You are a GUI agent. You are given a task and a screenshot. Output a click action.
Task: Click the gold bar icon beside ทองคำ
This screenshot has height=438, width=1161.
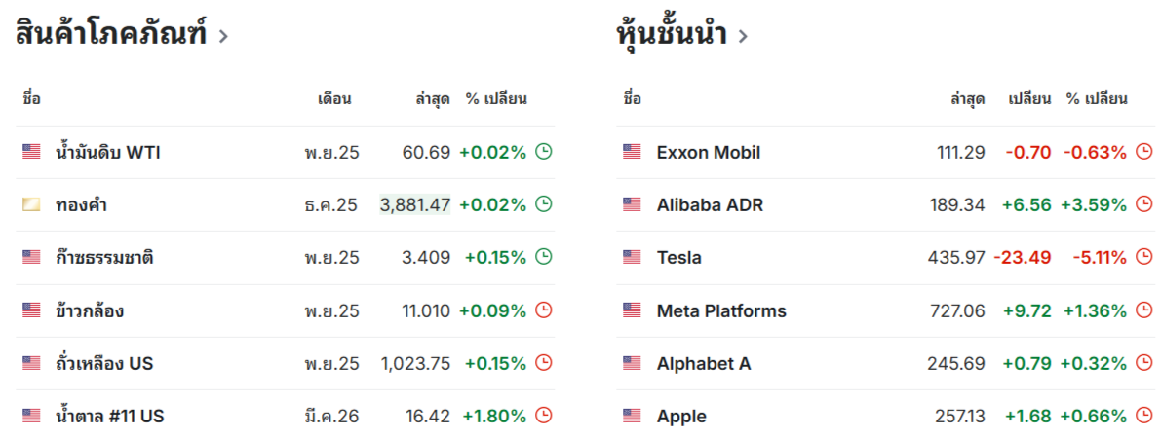click(x=32, y=205)
